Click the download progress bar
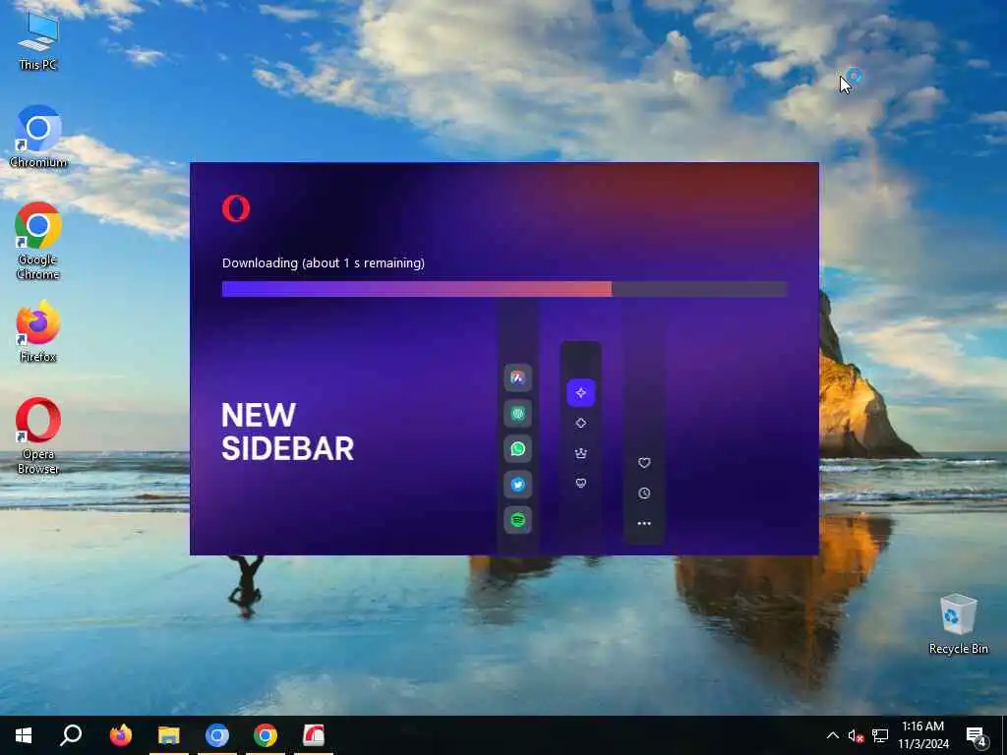This screenshot has width=1007, height=755. (504, 289)
